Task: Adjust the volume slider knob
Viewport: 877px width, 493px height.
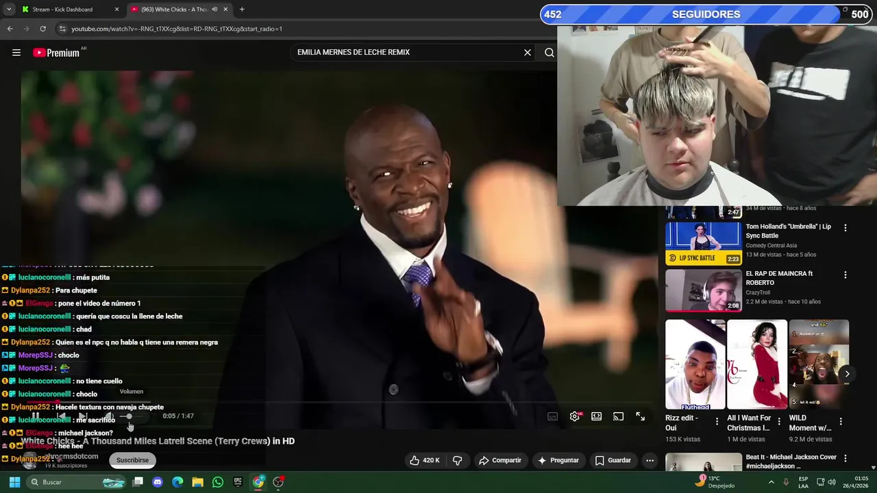Action: click(x=129, y=416)
